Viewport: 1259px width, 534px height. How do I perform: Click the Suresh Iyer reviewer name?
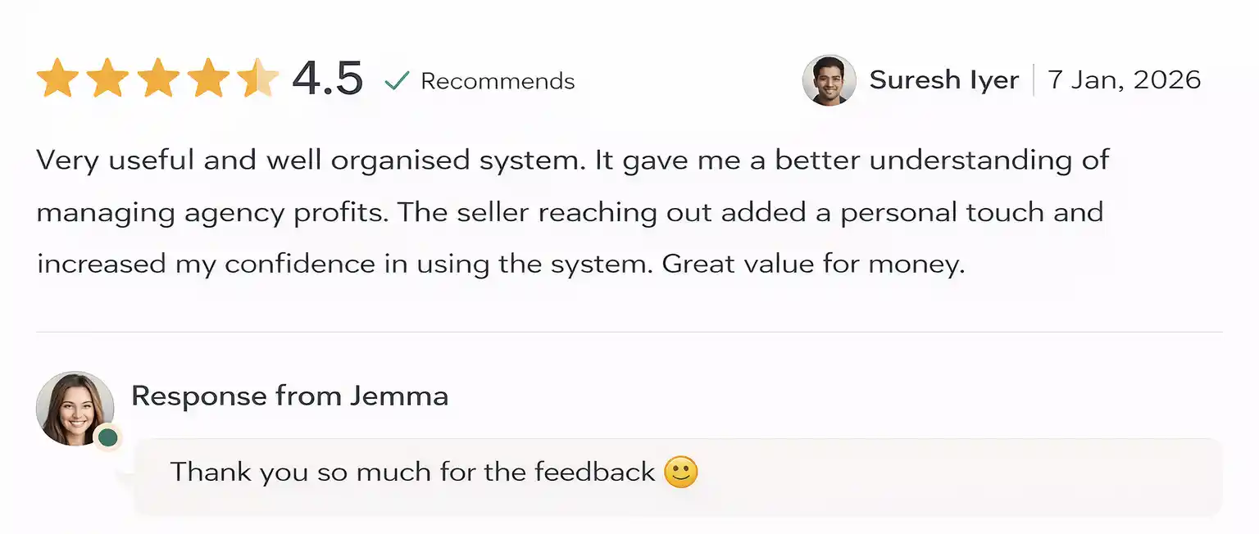coord(943,80)
